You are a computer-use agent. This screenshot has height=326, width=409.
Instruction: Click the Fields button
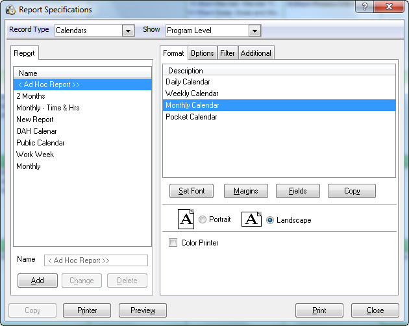(x=297, y=191)
